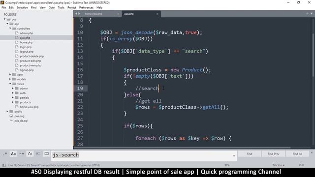Toggle regular expression search option
315x177 pixels.
pyautogui.click(x=5, y=154)
